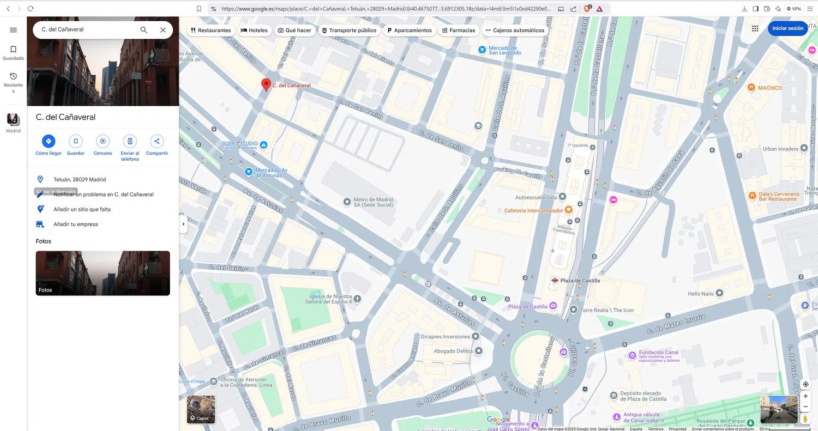Reload the page in browser
Screen dimensions: 818x431
click(31, 9)
